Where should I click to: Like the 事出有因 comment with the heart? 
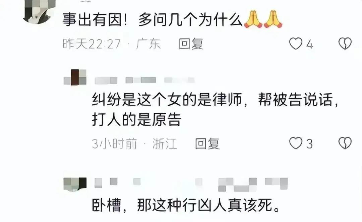click(296, 43)
